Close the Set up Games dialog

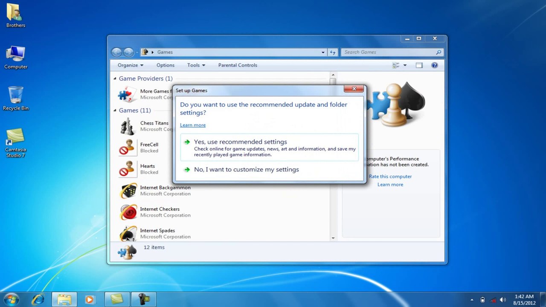[x=354, y=89]
